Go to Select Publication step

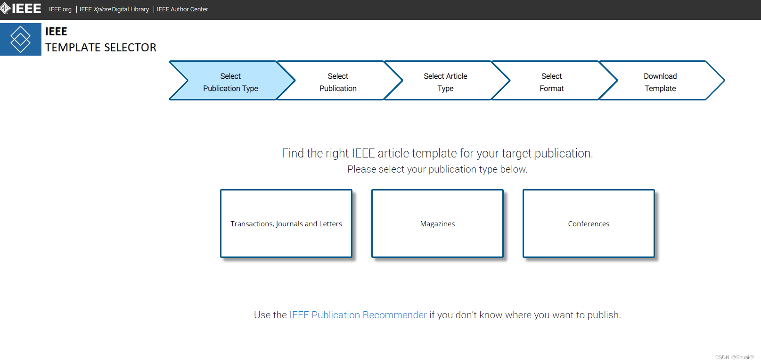338,81
